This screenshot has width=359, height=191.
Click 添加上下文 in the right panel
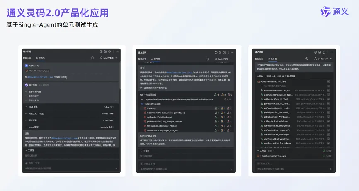(264, 164)
